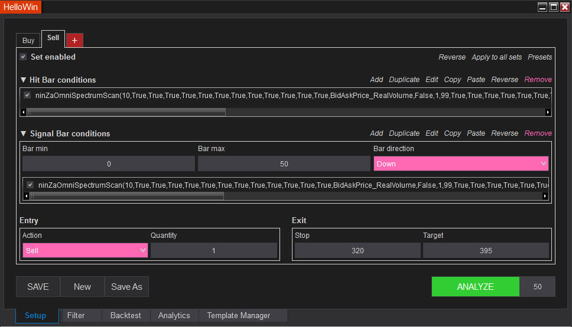
Task: Click Remove link in Signal Bar conditions
Action: pyautogui.click(x=538, y=133)
